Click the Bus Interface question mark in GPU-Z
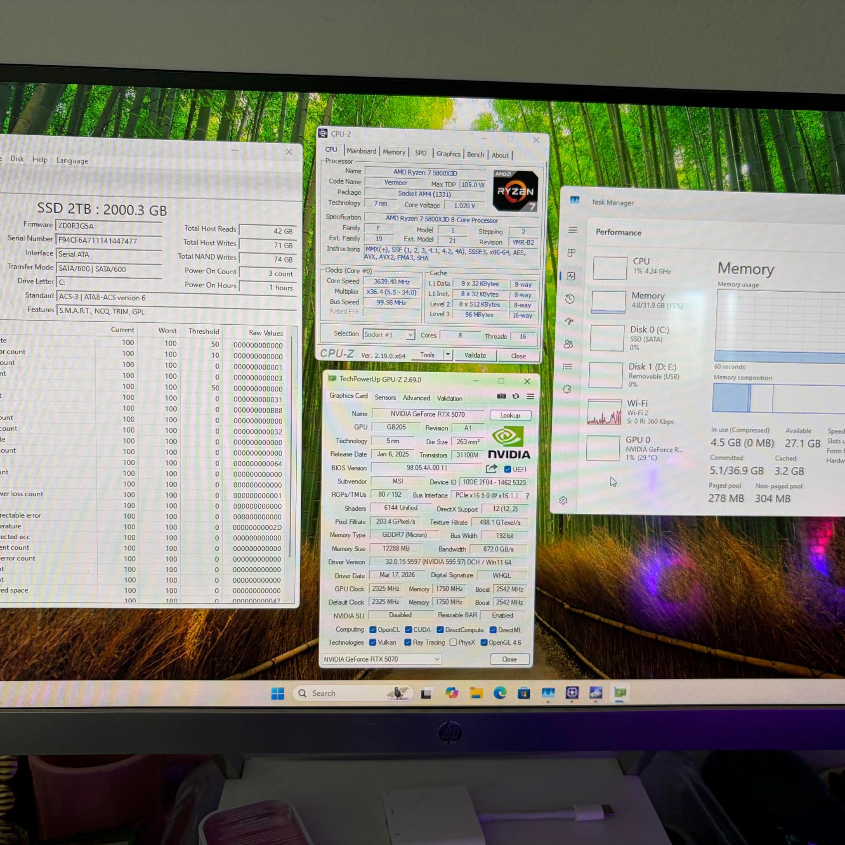Screen dimensions: 845x845 527,496
